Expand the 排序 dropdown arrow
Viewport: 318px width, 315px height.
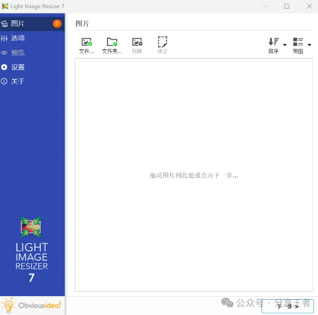point(285,45)
